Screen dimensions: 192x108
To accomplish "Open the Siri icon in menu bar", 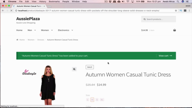I will pos(183,1).
